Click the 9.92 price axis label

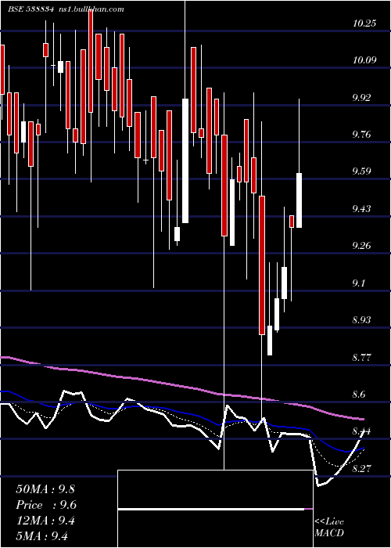[x=361, y=97]
